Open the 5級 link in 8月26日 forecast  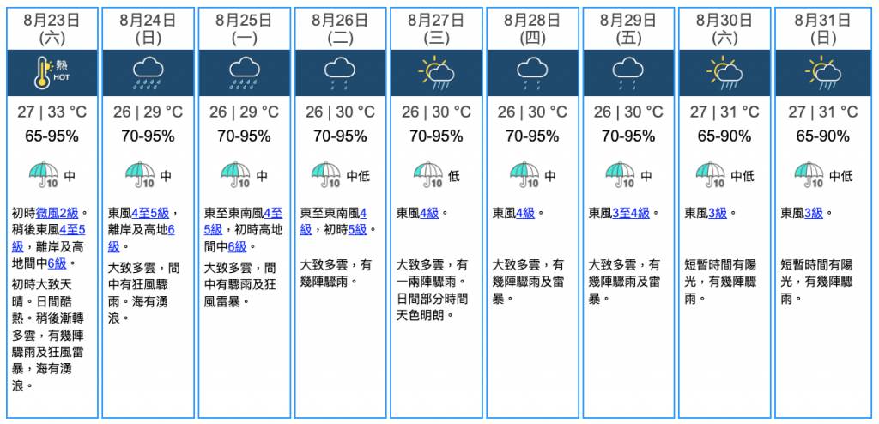[x=356, y=229]
